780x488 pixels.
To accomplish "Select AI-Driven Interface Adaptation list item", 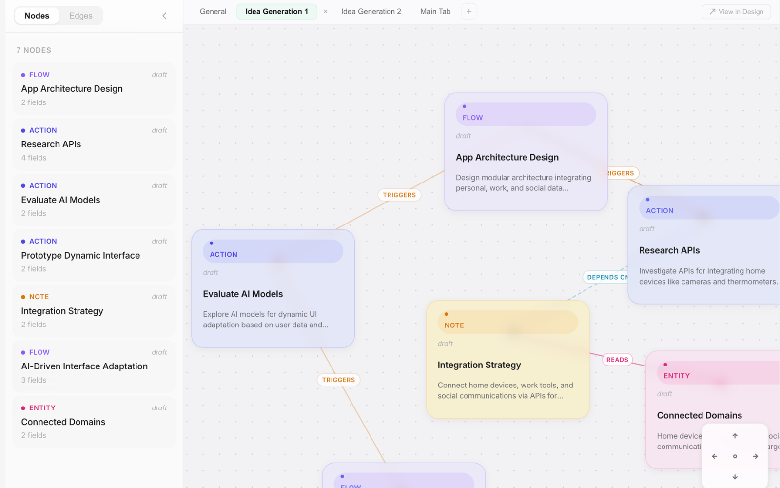I will [x=94, y=366].
